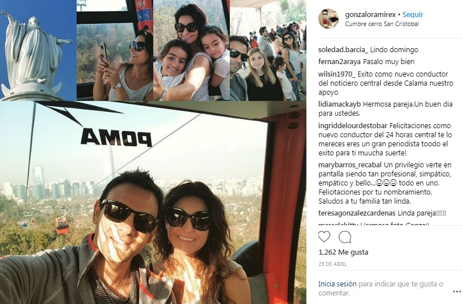Click the white statue photo
The height and width of the screenshot is (304, 463).
(x=38, y=50)
